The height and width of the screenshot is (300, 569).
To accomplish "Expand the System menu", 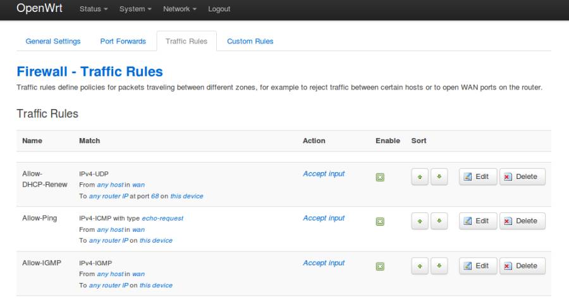I will (x=135, y=9).
